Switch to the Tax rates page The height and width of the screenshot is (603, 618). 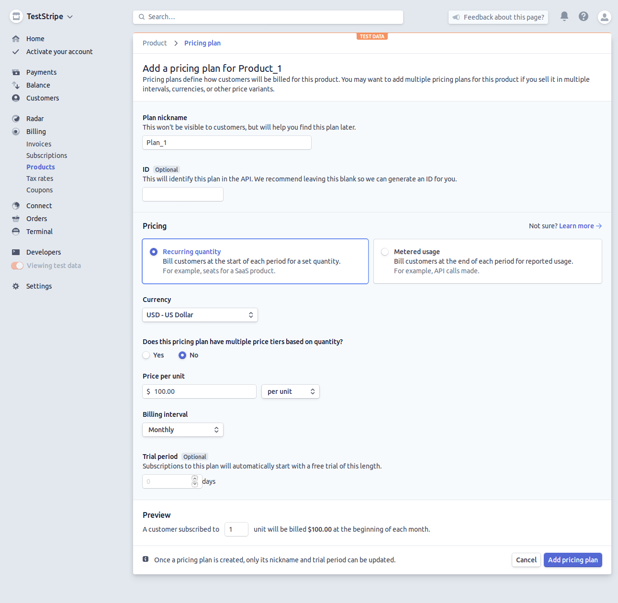pyautogui.click(x=39, y=178)
